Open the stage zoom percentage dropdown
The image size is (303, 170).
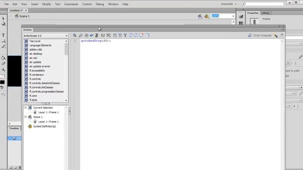[x=233, y=16]
